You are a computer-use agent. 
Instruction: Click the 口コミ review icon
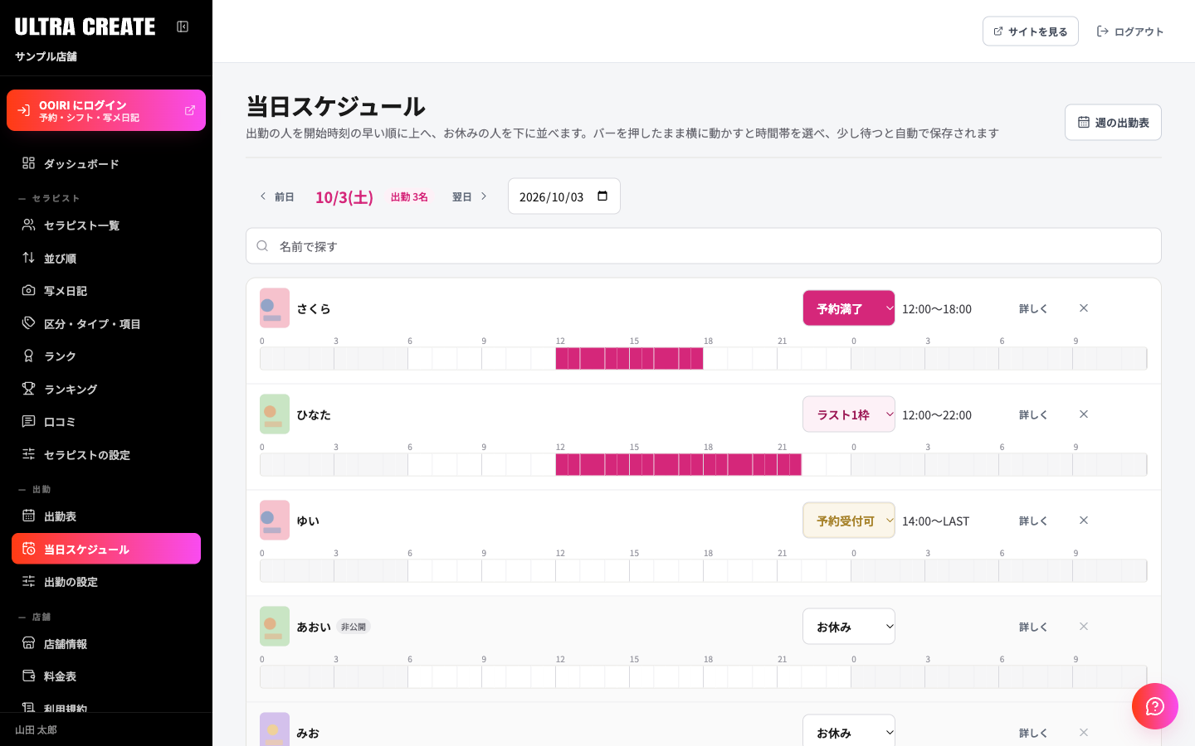point(28,421)
